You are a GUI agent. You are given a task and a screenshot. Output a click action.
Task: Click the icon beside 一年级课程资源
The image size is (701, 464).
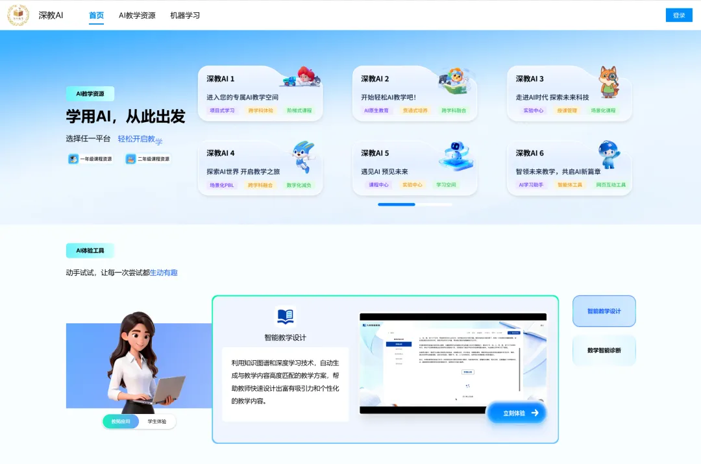[73, 159]
